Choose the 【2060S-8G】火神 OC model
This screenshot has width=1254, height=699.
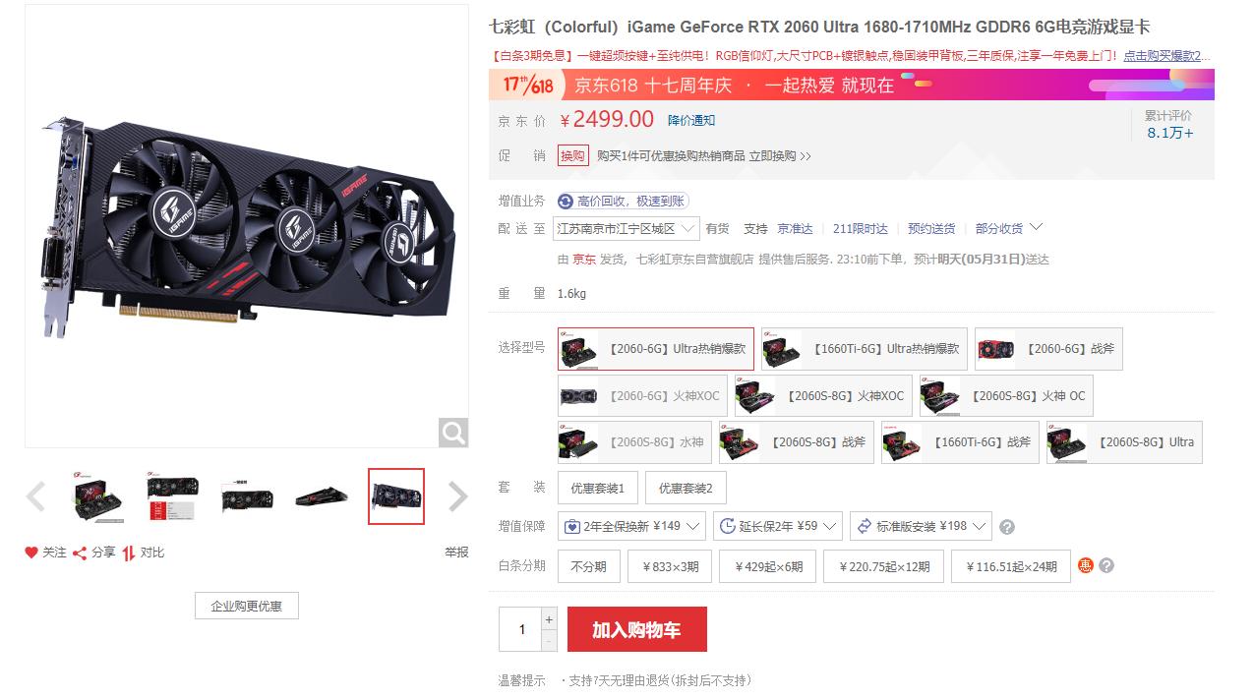click(x=1006, y=395)
